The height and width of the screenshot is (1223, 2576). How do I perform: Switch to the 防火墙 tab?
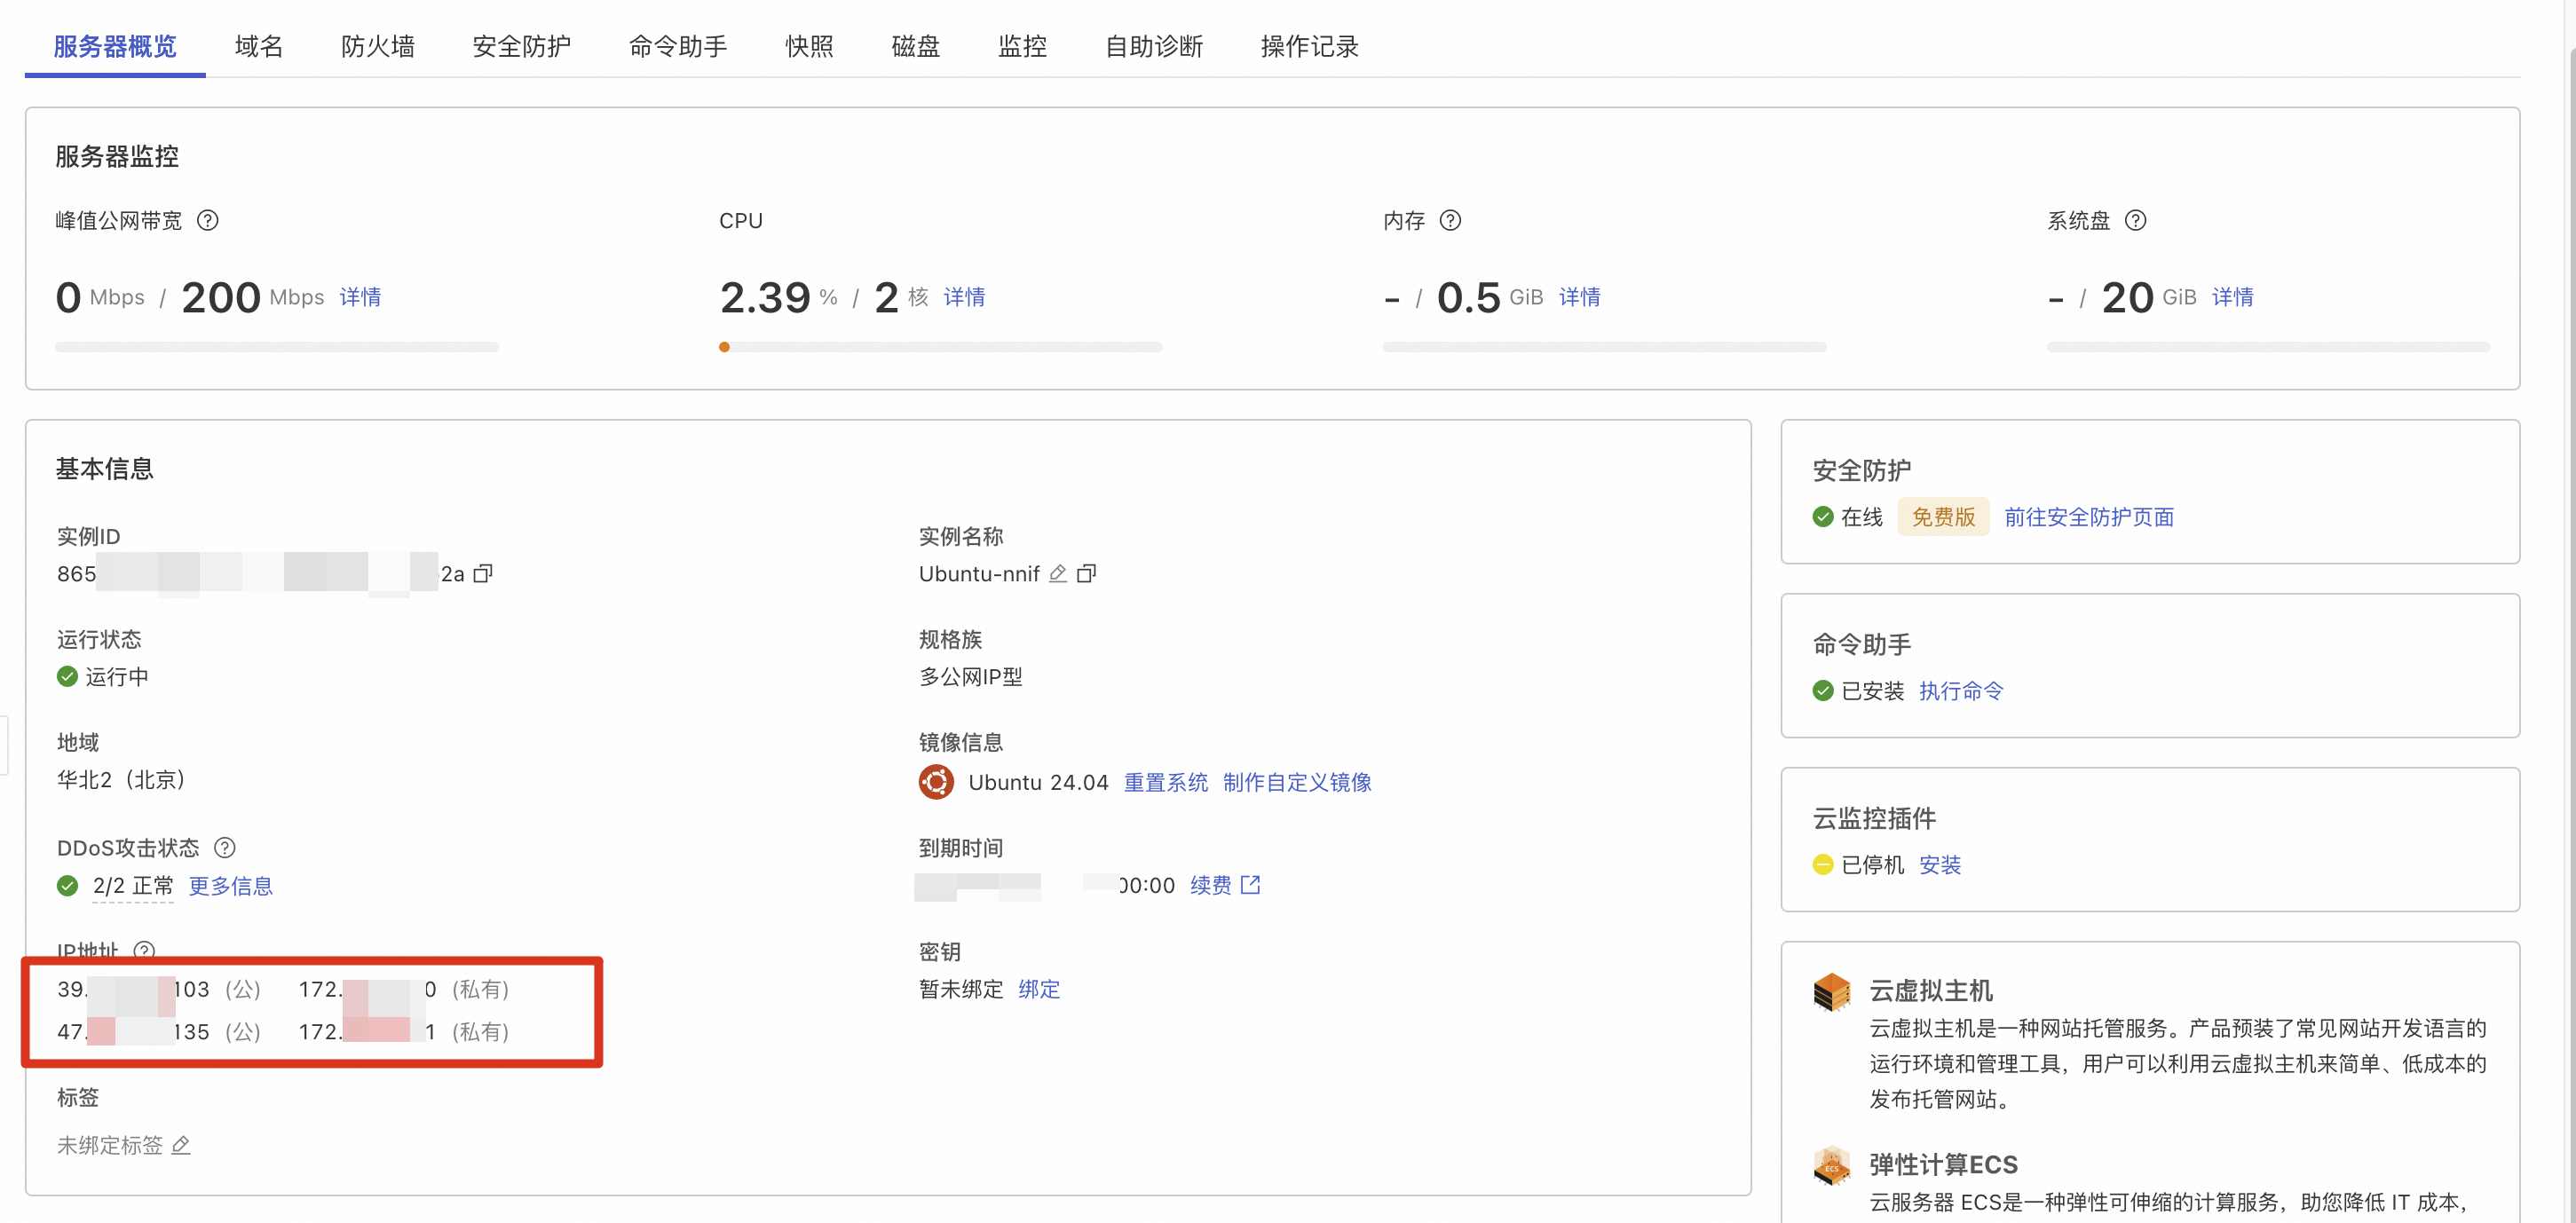coord(377,46)
